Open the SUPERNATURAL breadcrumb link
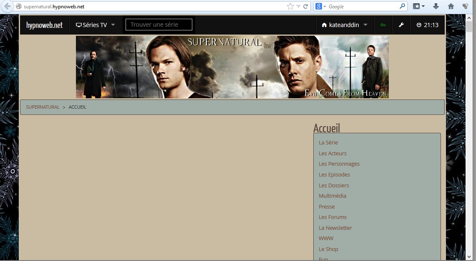 [x=43, y=107]
